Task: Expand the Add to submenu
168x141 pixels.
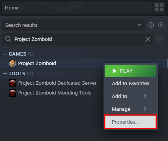Action: 130,96
